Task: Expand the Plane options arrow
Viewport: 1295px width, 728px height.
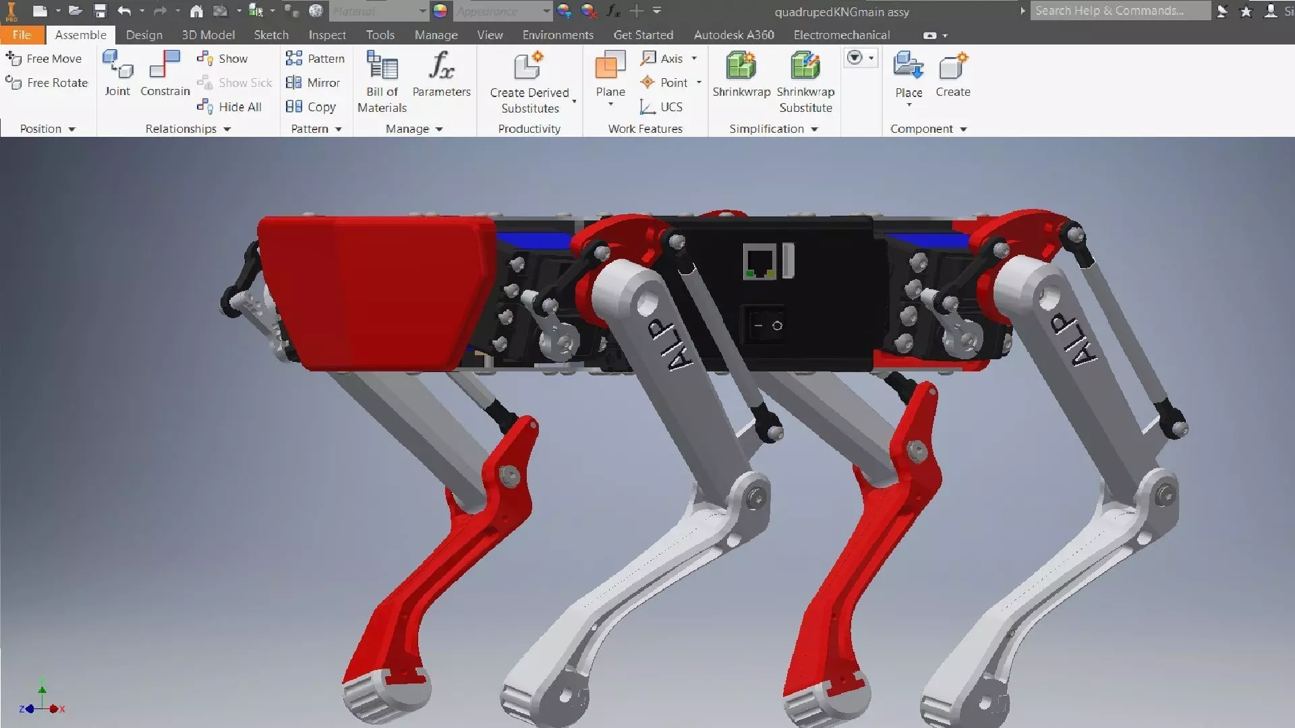Action: (x=610, y=104)
